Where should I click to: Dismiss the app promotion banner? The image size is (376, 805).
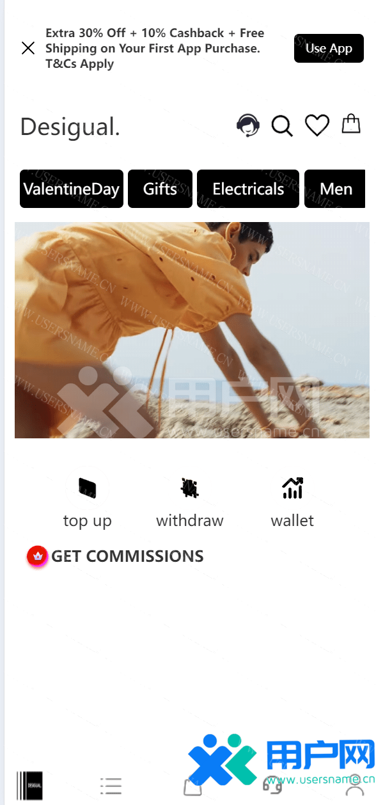point(28,48)
